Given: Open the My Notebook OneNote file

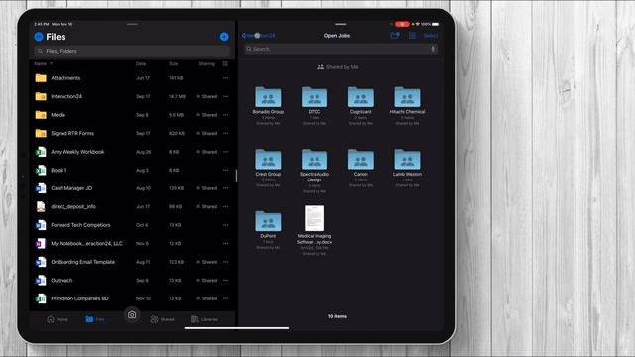Looking at the screenshot, I should click(x=86, y=243).
